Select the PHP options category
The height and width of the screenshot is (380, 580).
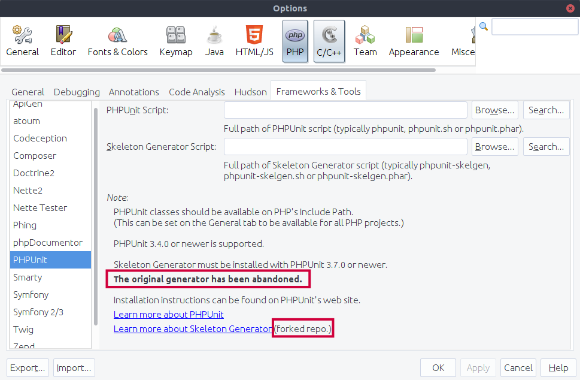(x=295, y=41)
